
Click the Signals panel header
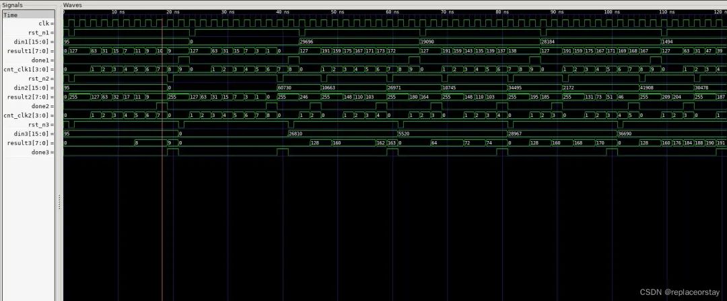pyautogui.click(x=12, y=5)
